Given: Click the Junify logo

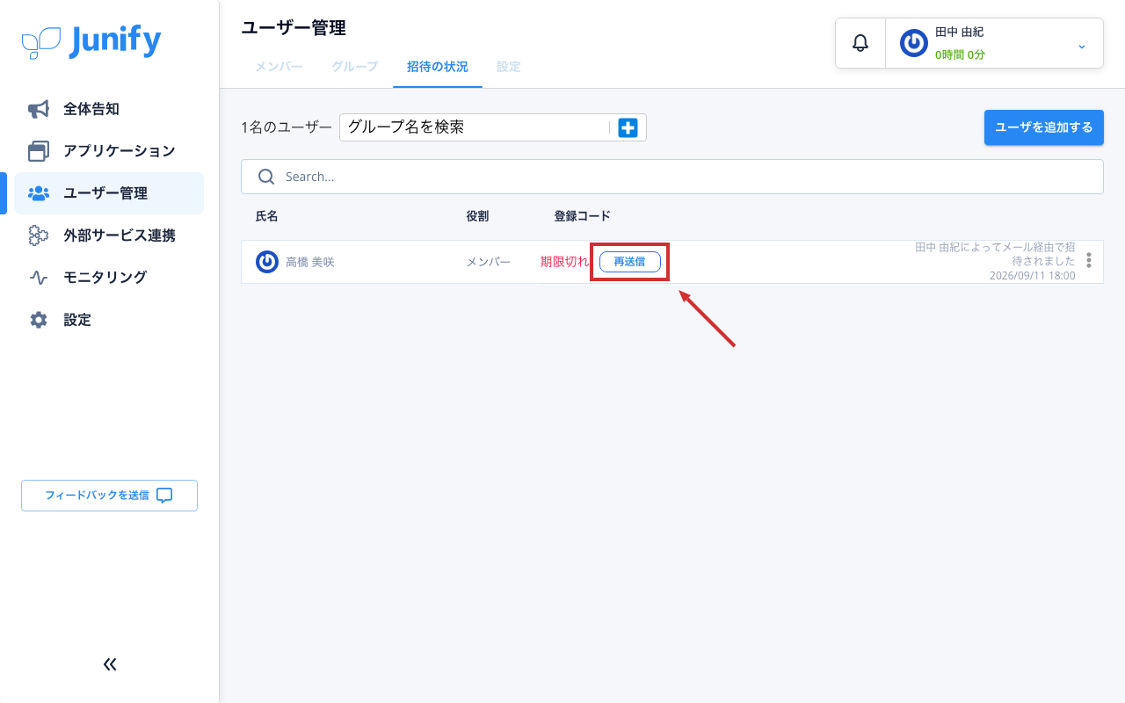Looking at the screenshot, I should click(91, 41).
